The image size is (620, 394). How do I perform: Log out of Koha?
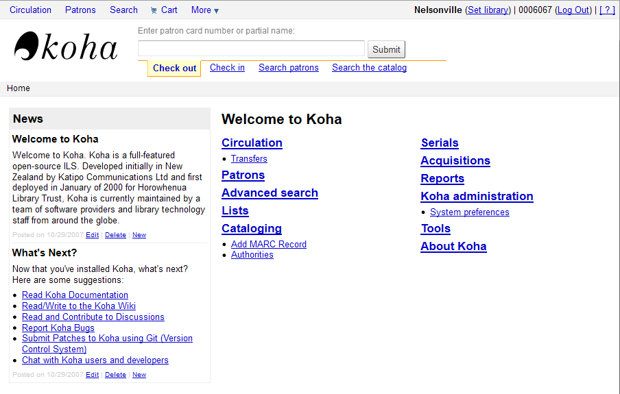click(573, 10)
